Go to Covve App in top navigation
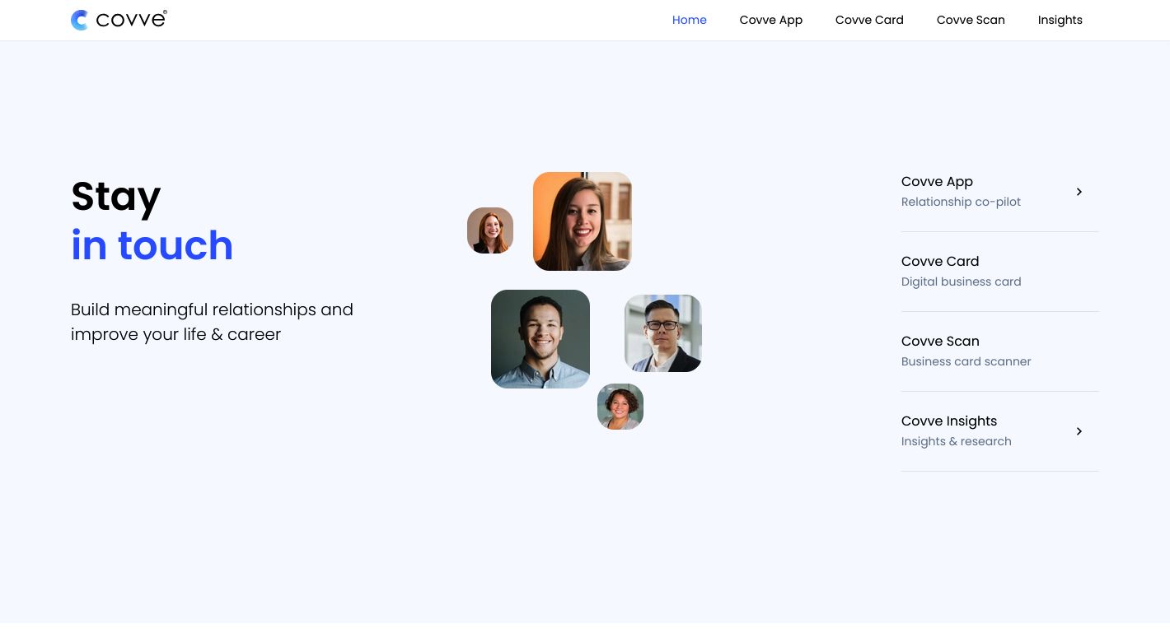 771,20
